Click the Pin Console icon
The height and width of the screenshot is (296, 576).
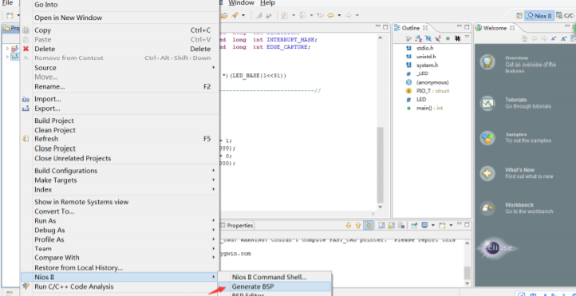click(x=414, y=225)
